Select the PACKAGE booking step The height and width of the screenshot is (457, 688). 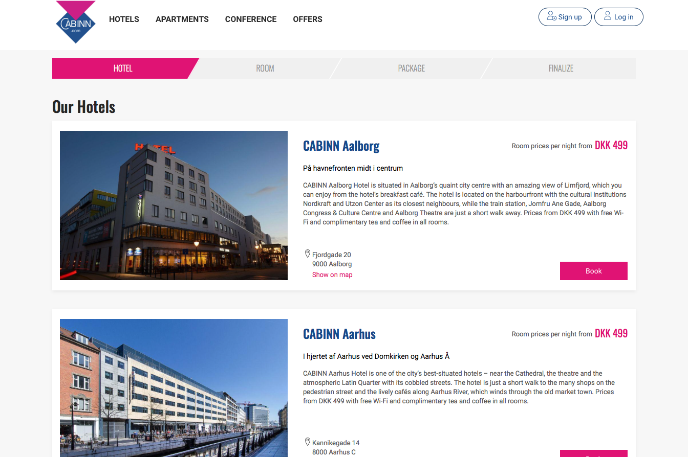(412, 68)
